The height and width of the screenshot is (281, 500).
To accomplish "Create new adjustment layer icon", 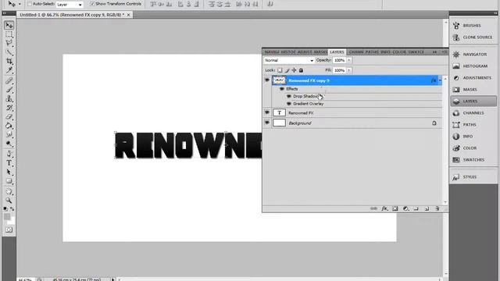I will click(405, 208).
